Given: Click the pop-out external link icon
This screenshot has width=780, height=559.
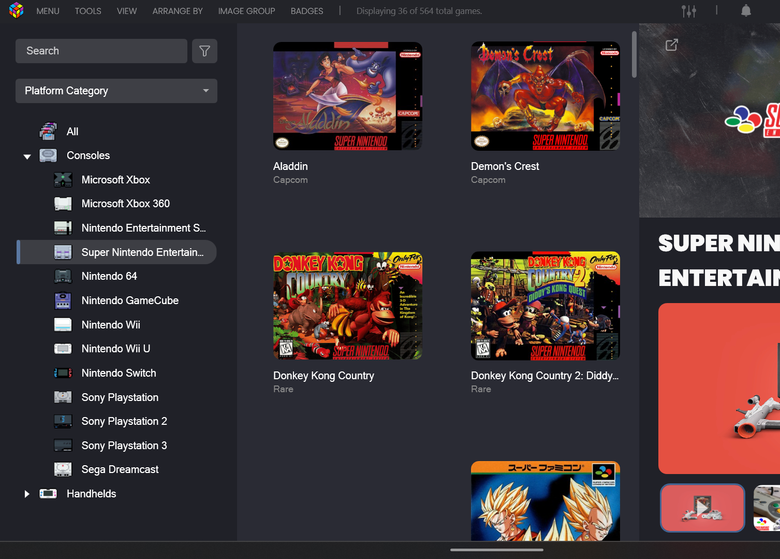Looking at the screenshot, I should pos(671,45).
